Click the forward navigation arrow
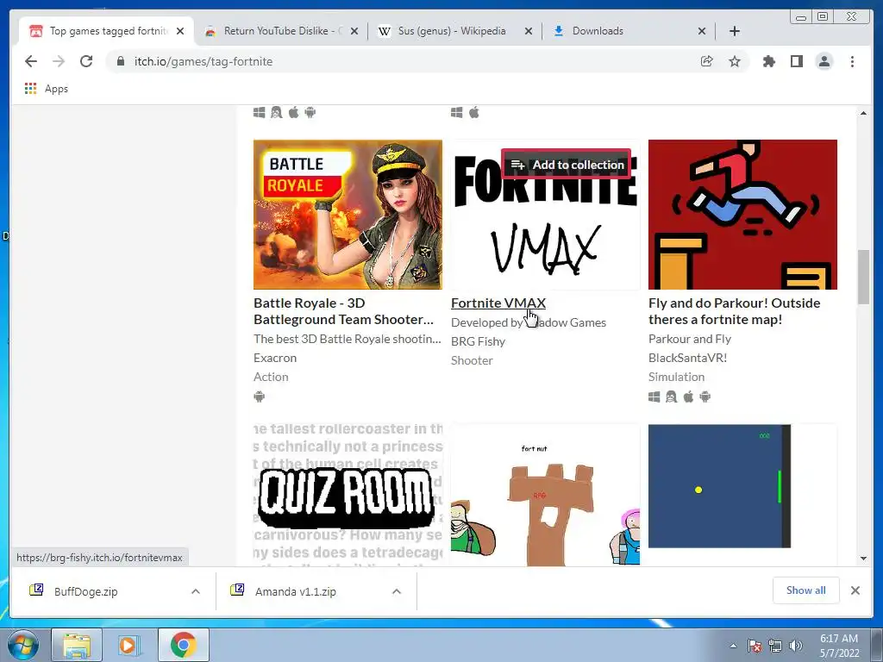Image resolution: width=883 pixels, height=662 pixels. [x=59, y=61]
